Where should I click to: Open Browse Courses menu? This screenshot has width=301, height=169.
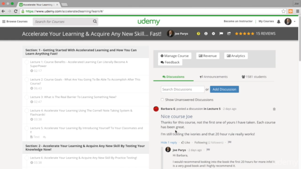(15, 22)
